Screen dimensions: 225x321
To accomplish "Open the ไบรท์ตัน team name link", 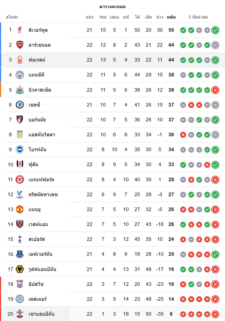I will tap(37, 150).
